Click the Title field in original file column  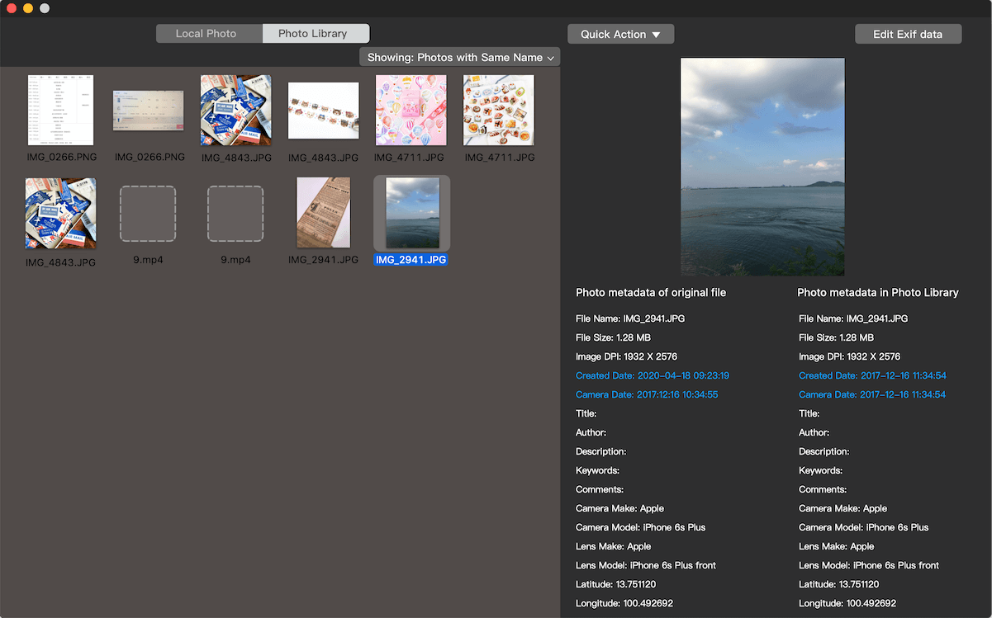(x=586, y=413)
